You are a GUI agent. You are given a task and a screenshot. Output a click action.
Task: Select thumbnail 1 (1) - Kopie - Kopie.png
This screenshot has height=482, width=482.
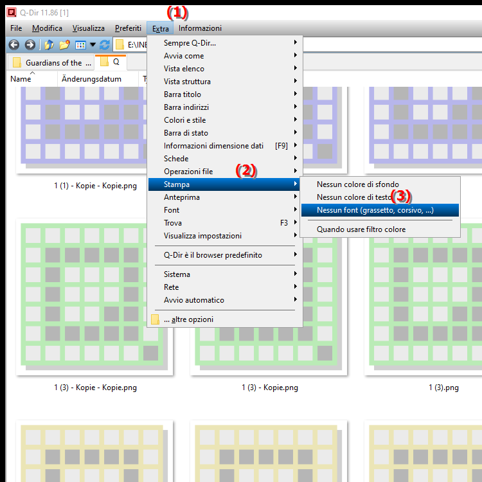click(x=82, y=129)
